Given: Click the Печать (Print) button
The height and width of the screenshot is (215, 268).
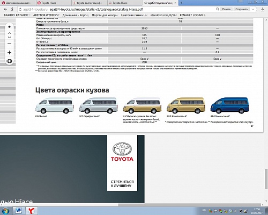Looking at the screenshot, I should click(x=226, y=9).
